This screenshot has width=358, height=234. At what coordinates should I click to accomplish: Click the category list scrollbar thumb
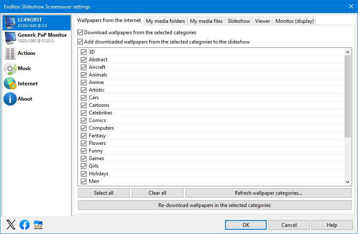[347, 97]
